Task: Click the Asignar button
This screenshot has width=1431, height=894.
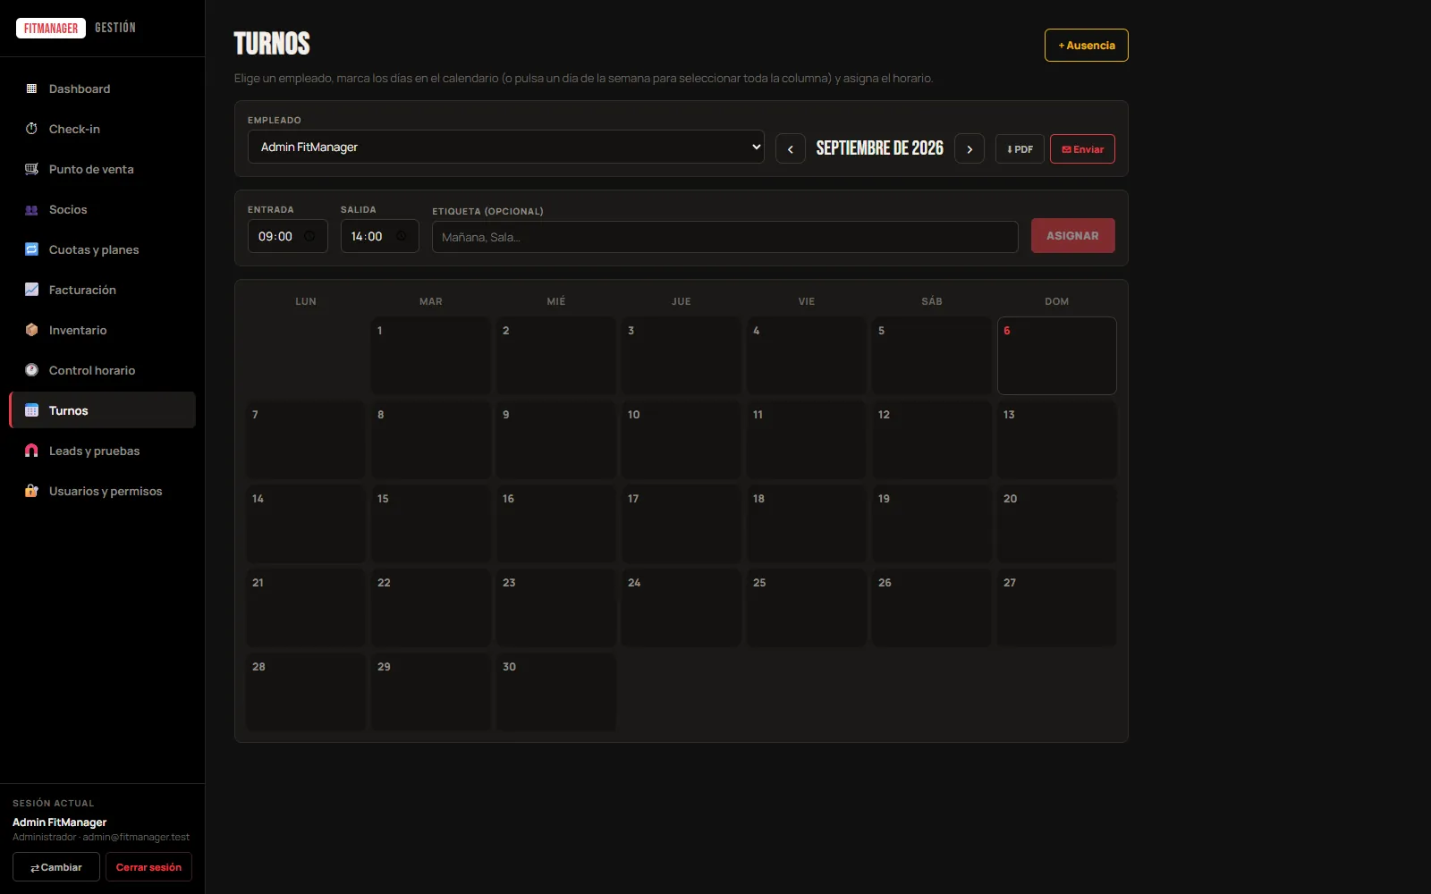Action: pos(1073,236)
